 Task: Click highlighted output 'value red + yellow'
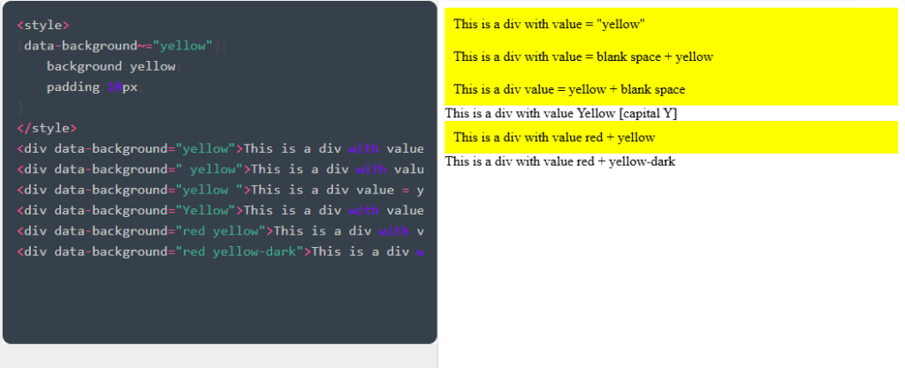(554, 138)
